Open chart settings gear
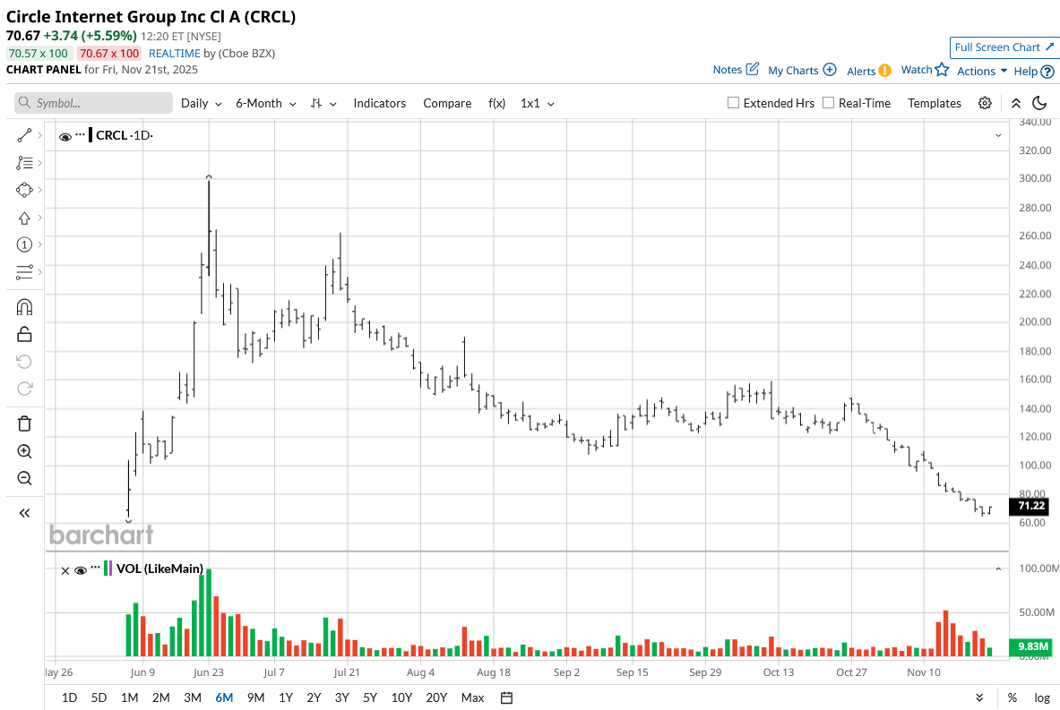This screenshot has height=710, width=1060. [x=985, y=103]
